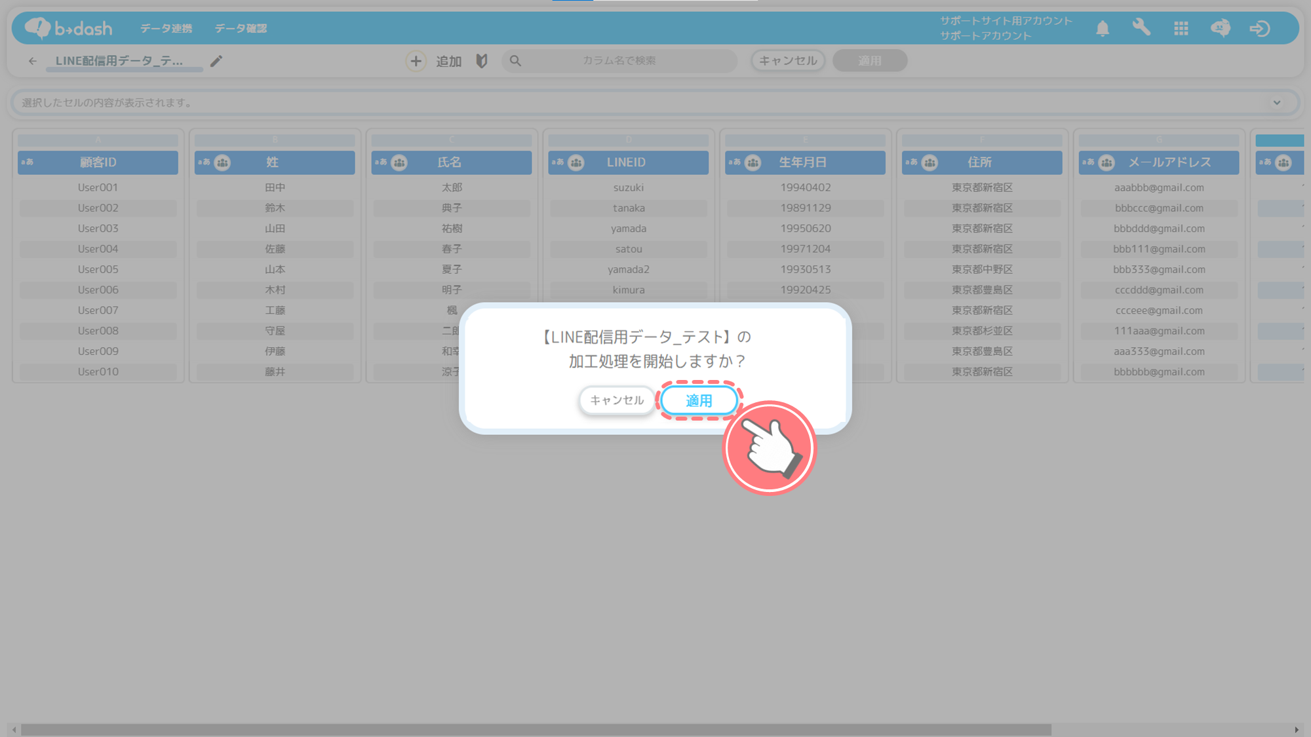The width and height of the screenshot is (1311, 737).
Task: Click the toolbar キャンセル button
Action: [x=788, y=61]
